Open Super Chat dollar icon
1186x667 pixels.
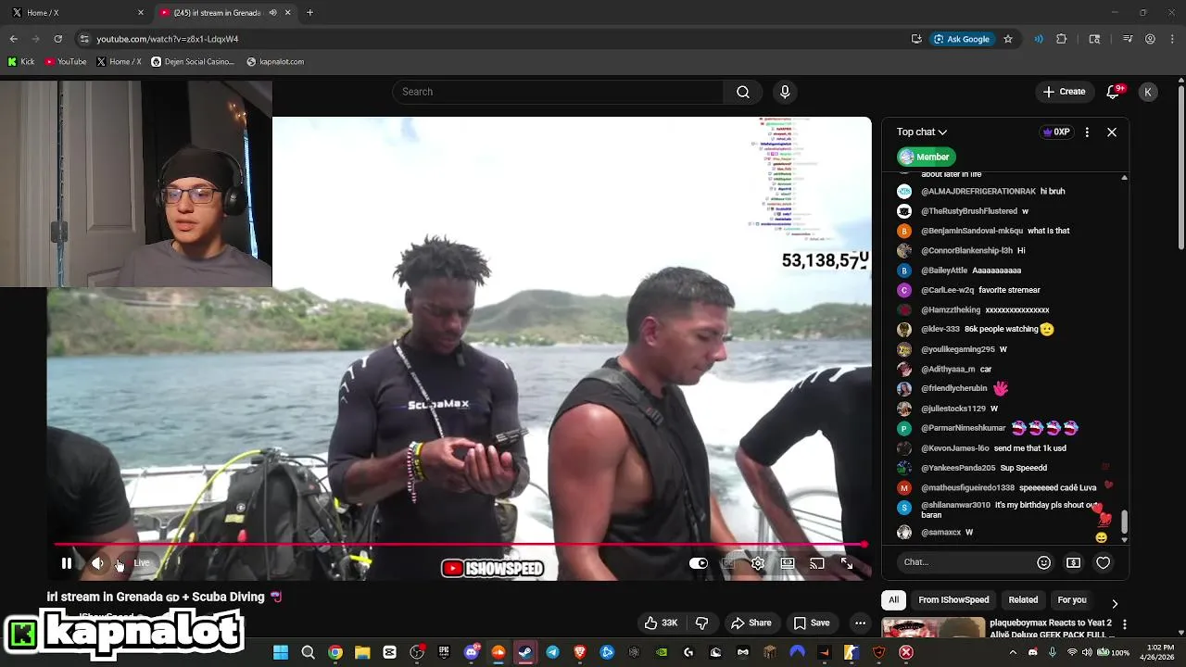1073,562
